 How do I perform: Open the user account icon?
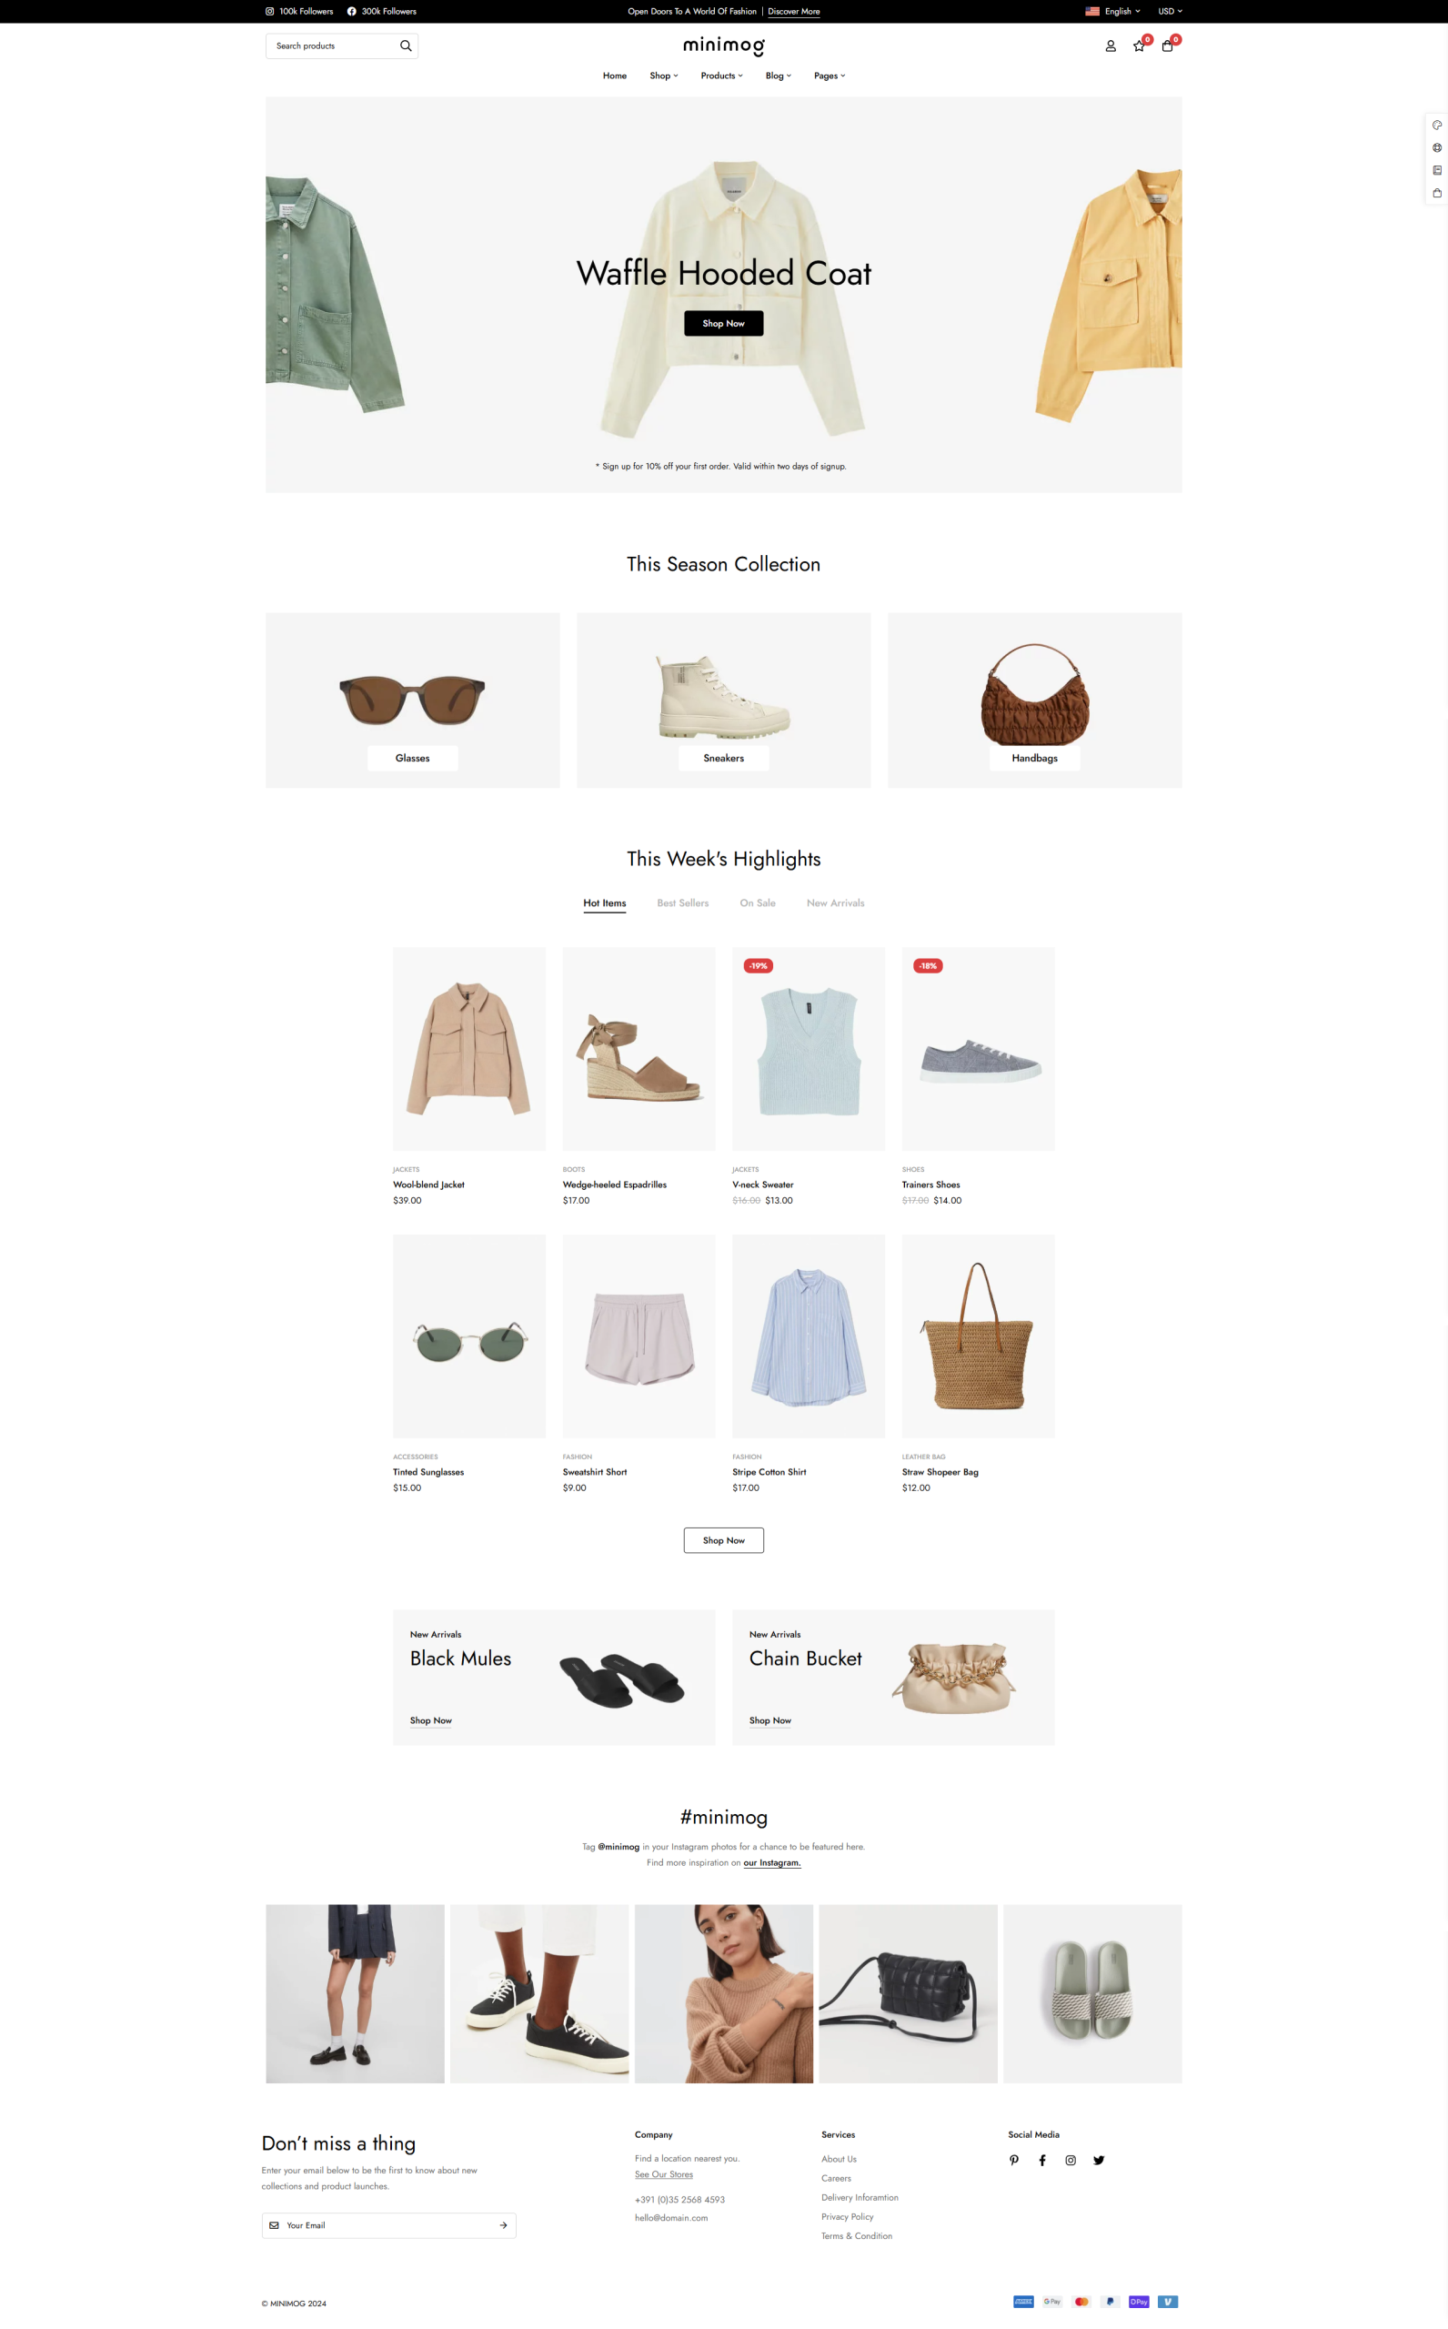(1111, 46)
